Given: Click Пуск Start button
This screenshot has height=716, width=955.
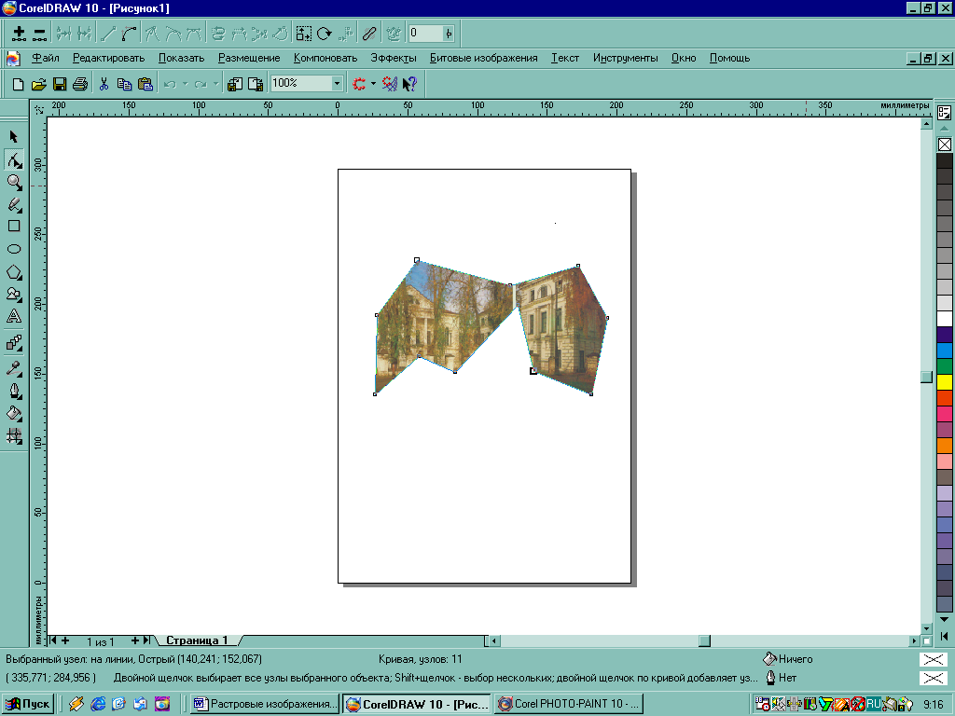Looking at the screenshot, I should pyautogui.click(x=28, y=704).
